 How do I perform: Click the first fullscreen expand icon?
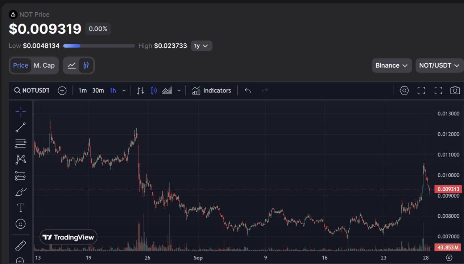421,90
